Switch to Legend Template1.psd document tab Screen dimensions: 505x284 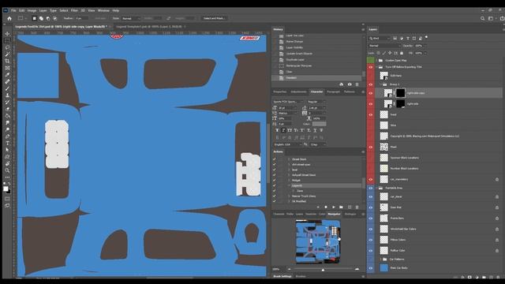(149, 27)
